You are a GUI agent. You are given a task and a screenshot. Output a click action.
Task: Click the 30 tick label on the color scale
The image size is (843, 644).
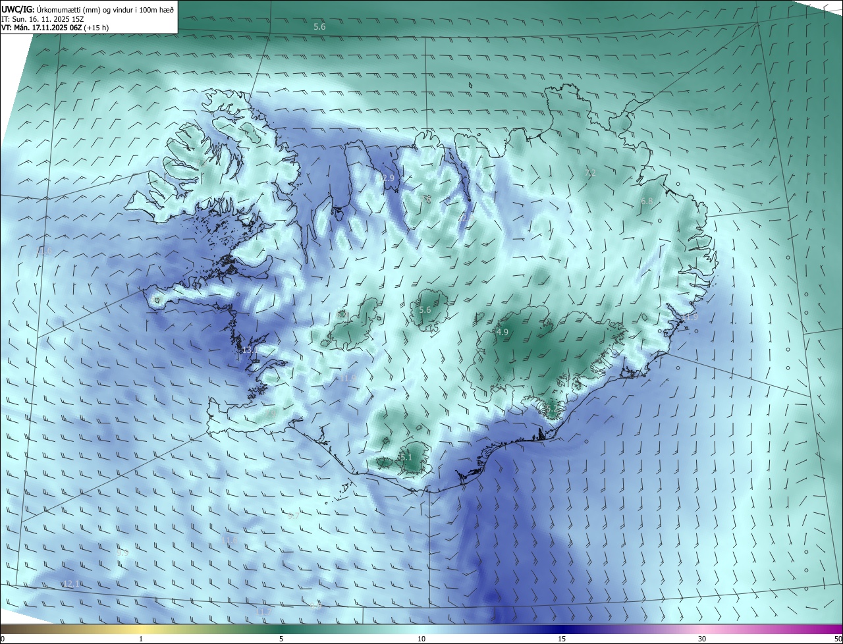(x=702, y=639)
